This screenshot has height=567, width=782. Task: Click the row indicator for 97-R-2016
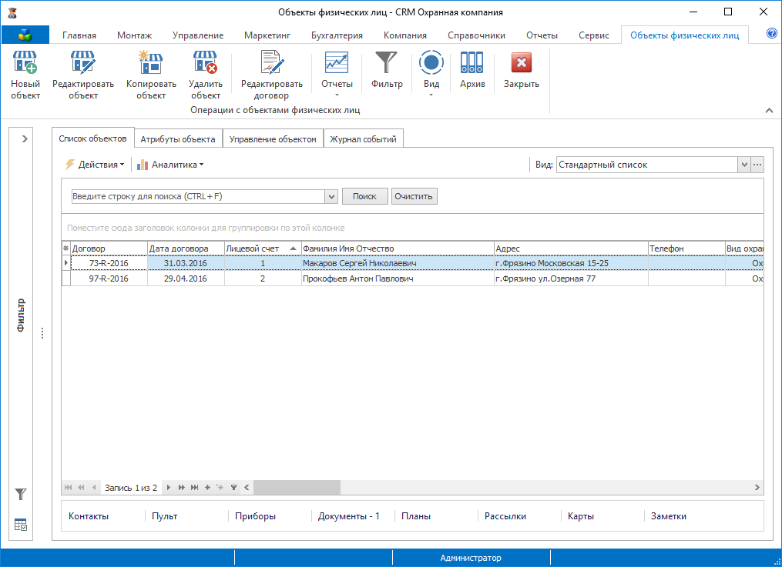coord(65,278)
